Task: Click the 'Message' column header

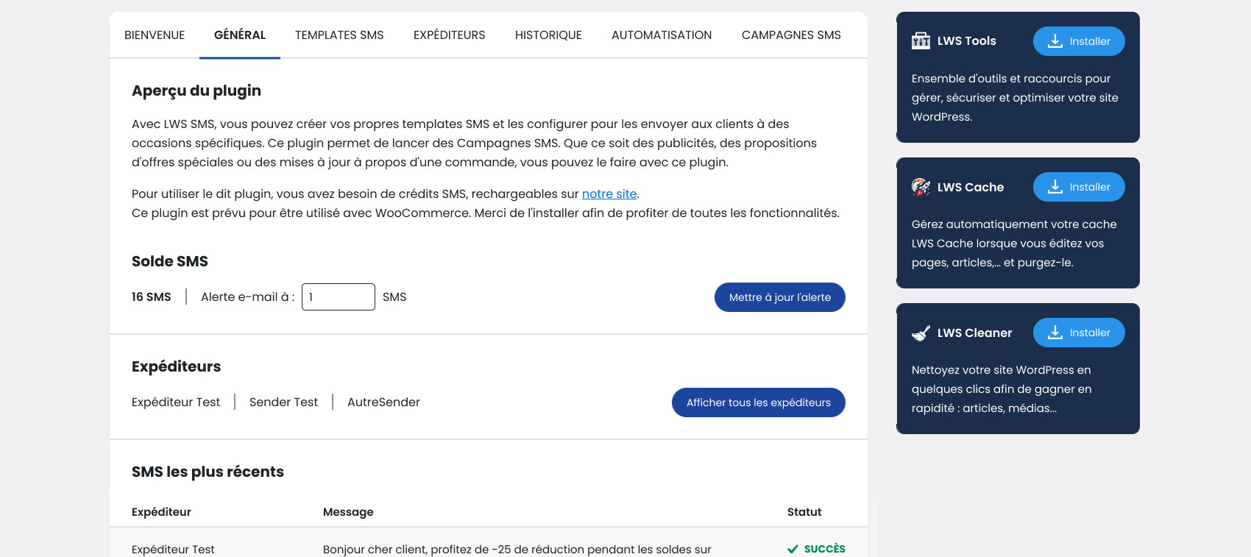Action: click(348, 512)
